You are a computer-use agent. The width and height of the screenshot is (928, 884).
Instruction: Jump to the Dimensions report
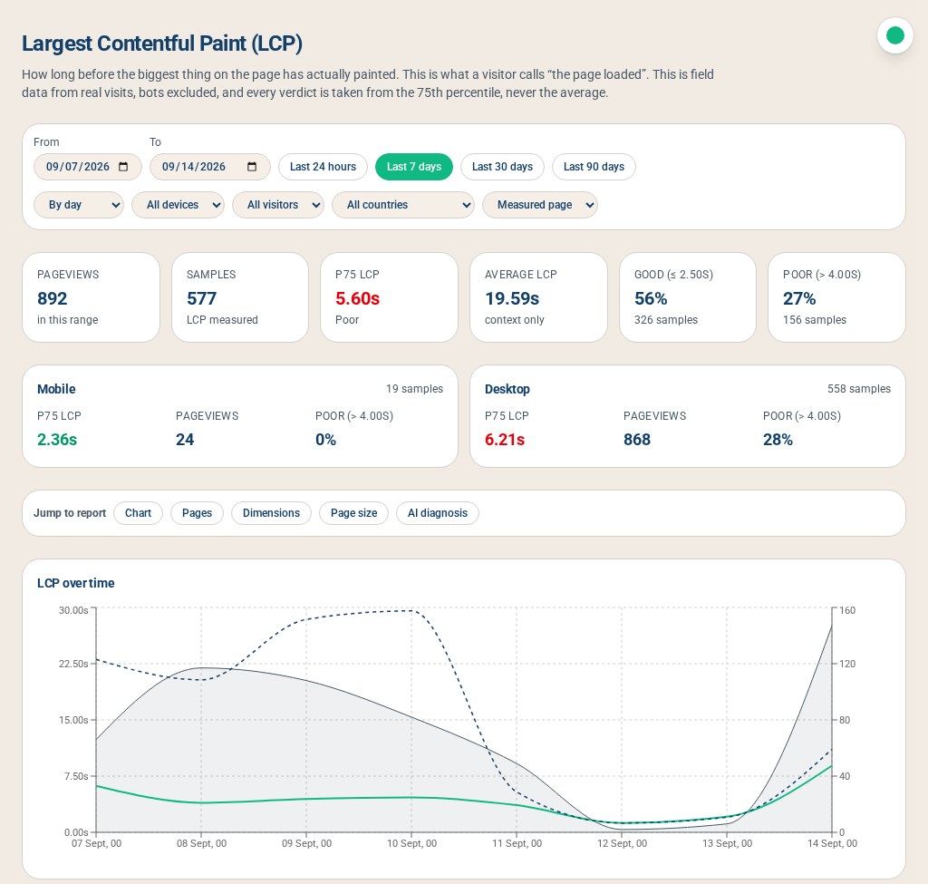click(271, 513)
